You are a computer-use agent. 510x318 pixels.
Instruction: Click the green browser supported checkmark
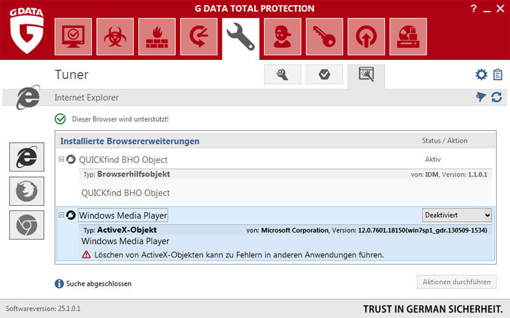point(60,119)
